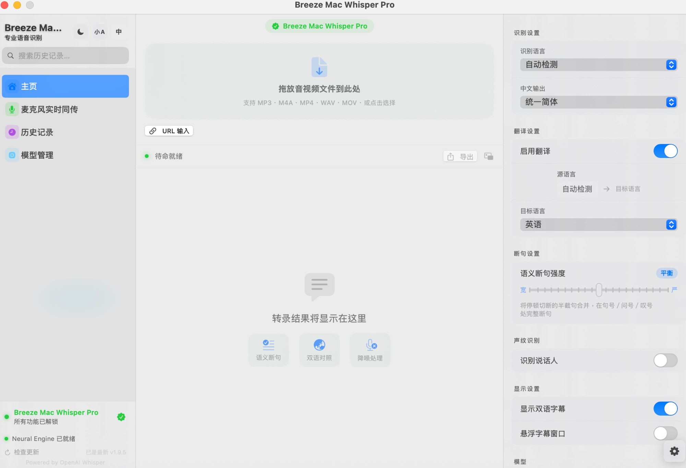The width and height of the screenshot is (686, 468).
Task: Click the speech bubble transcript placeholder icon
Action: tap(319, 286)
